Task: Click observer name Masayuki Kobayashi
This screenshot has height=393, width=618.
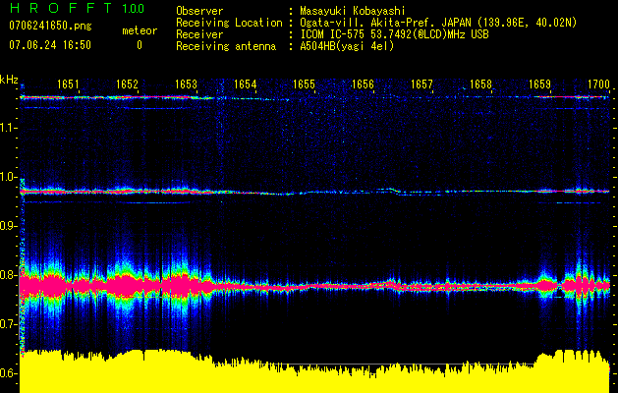Action: [353, 11]
